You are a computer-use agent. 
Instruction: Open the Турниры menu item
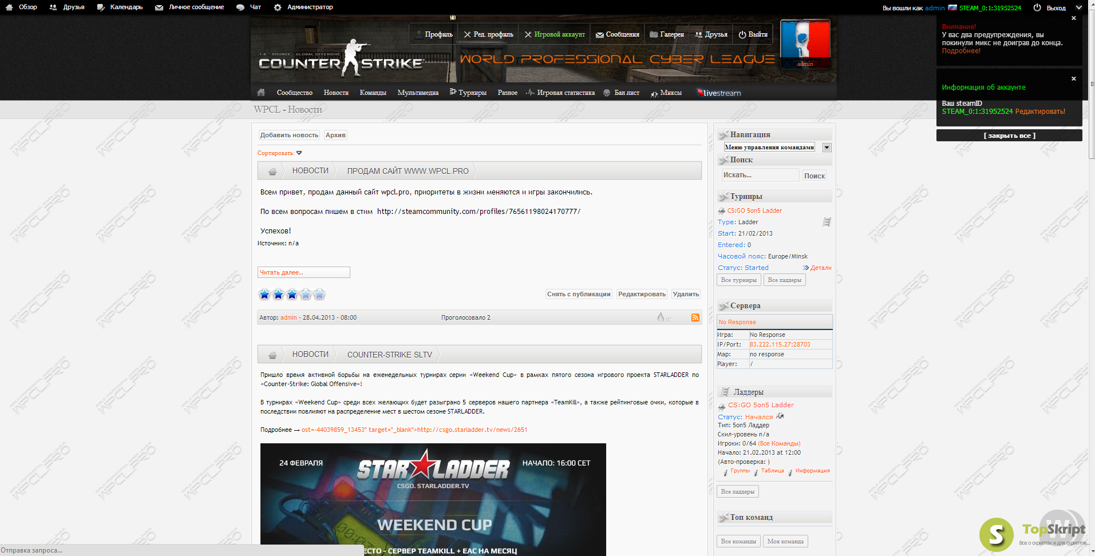point(468,93)
